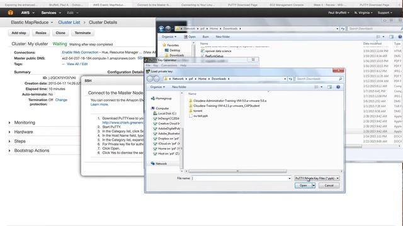Open the Services menu in AWS header
This screenshot has height=226, width=403.
(x=51, y=13)
